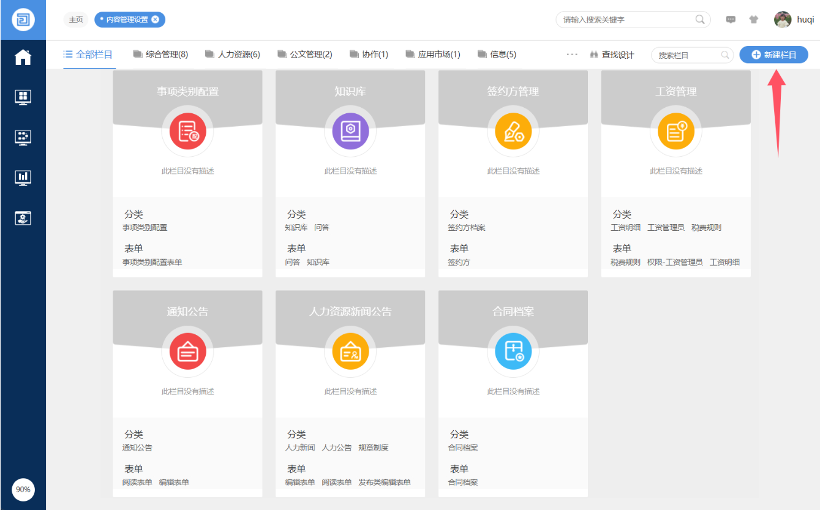Click the bar chart monitor sidebar icon
The width and height of the screenshot is (820, 510).
[x=23, y=178]
